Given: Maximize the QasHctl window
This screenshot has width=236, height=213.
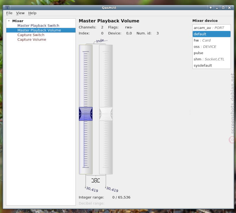Looking at the screenshot, I should [x=223, y=8].
